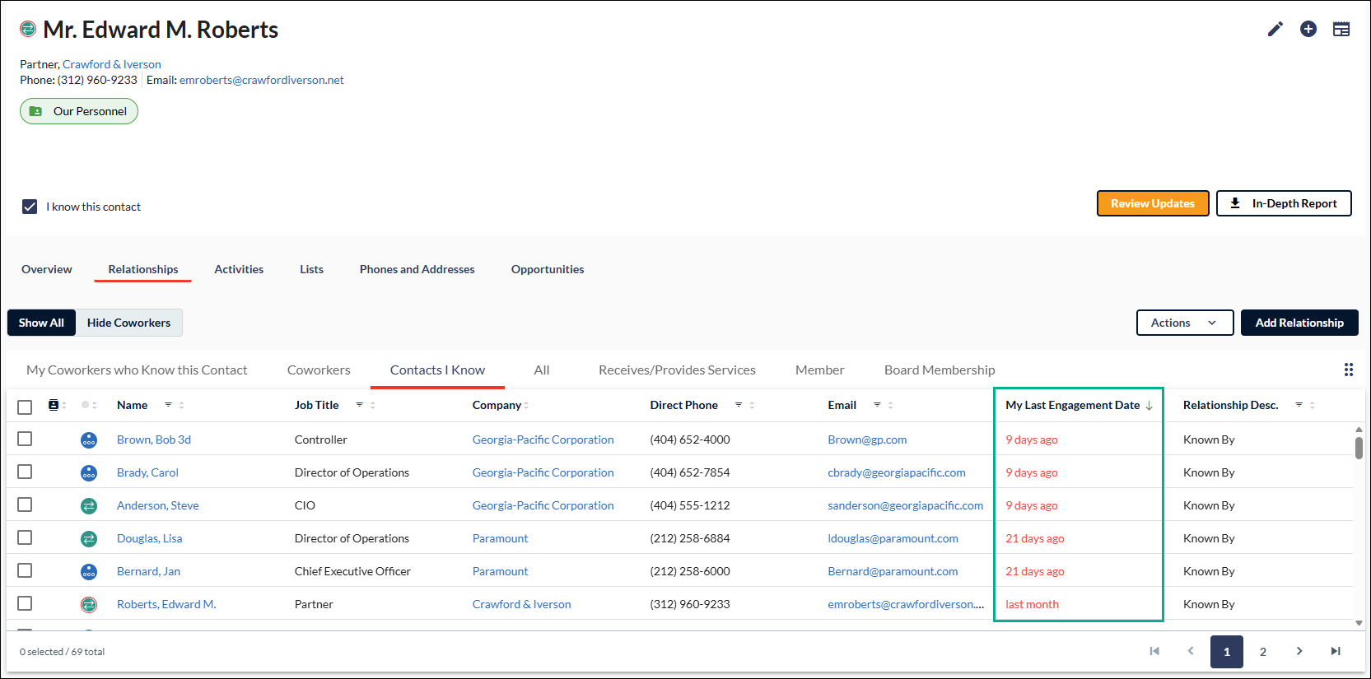Check the row checkbox for Douglas, Lisa
This screenshot has width=1371, height=679.
[x=25, y=537]
